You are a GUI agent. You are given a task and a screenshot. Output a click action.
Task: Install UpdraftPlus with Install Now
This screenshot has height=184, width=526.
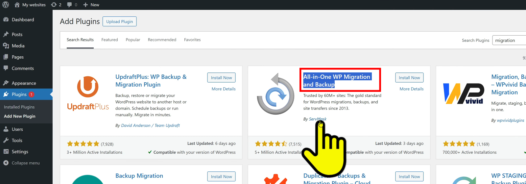(221, 78)
